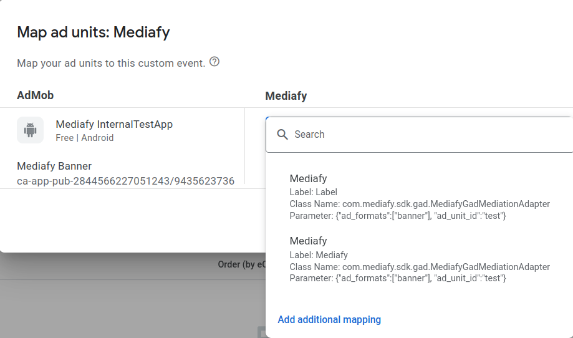Screen dimensions: 573x338
Task: Click the magnifier icon in the search box
Action: (x=282, y=135)
